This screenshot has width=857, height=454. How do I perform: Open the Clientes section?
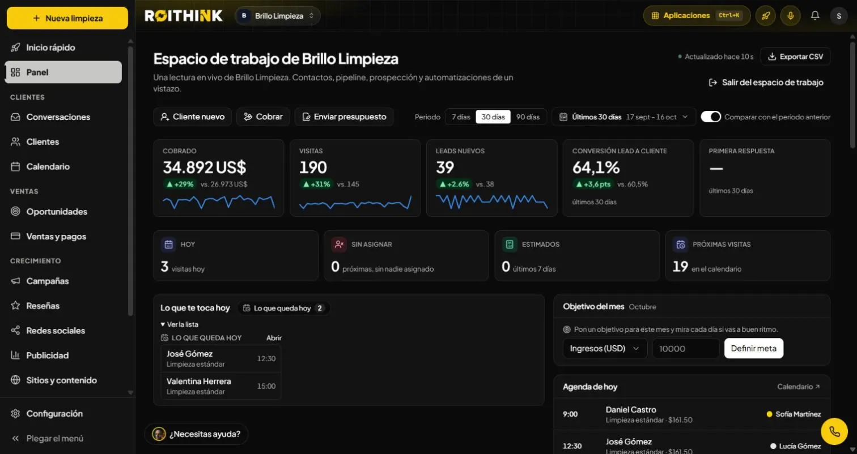pos(63,142)
